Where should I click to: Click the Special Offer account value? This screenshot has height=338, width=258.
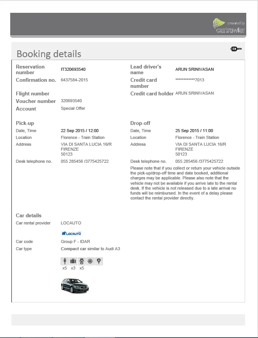tap(73, 108)
